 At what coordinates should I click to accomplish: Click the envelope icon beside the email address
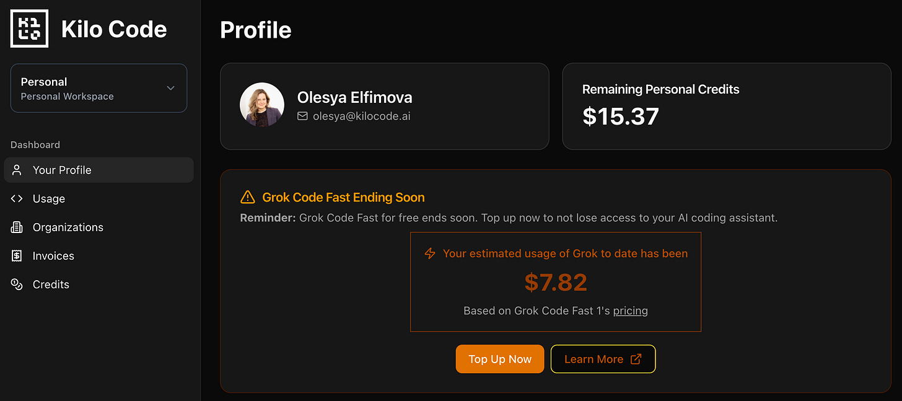click(x=302, y=116)
